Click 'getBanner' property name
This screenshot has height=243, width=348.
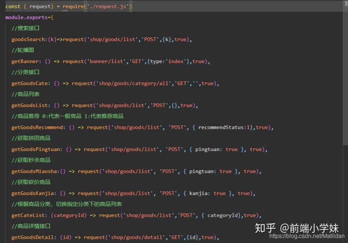click(25, 61)
